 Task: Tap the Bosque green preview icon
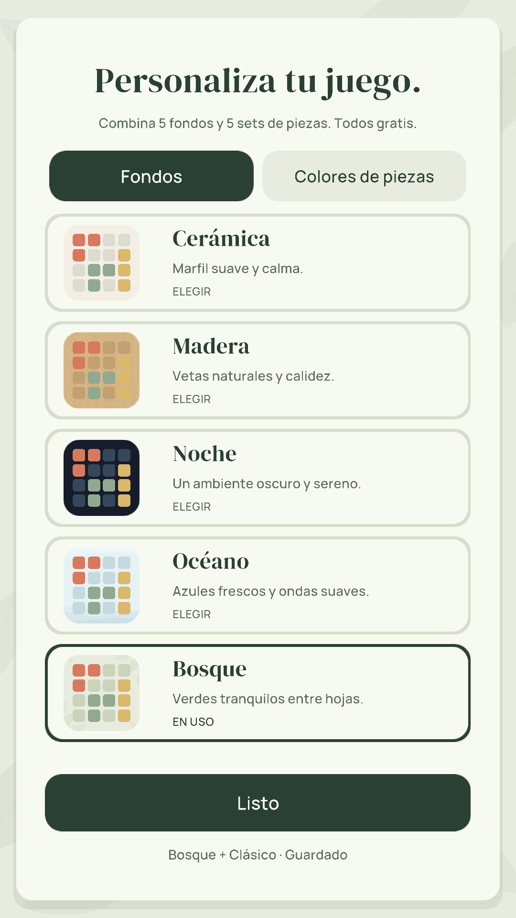tap(101, 693)
